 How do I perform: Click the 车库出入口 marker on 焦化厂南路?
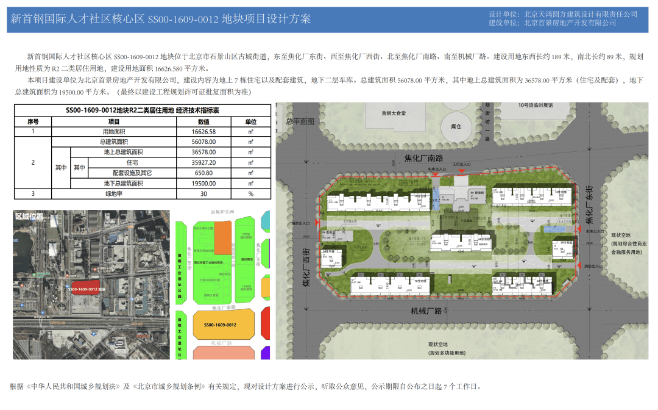434,174
